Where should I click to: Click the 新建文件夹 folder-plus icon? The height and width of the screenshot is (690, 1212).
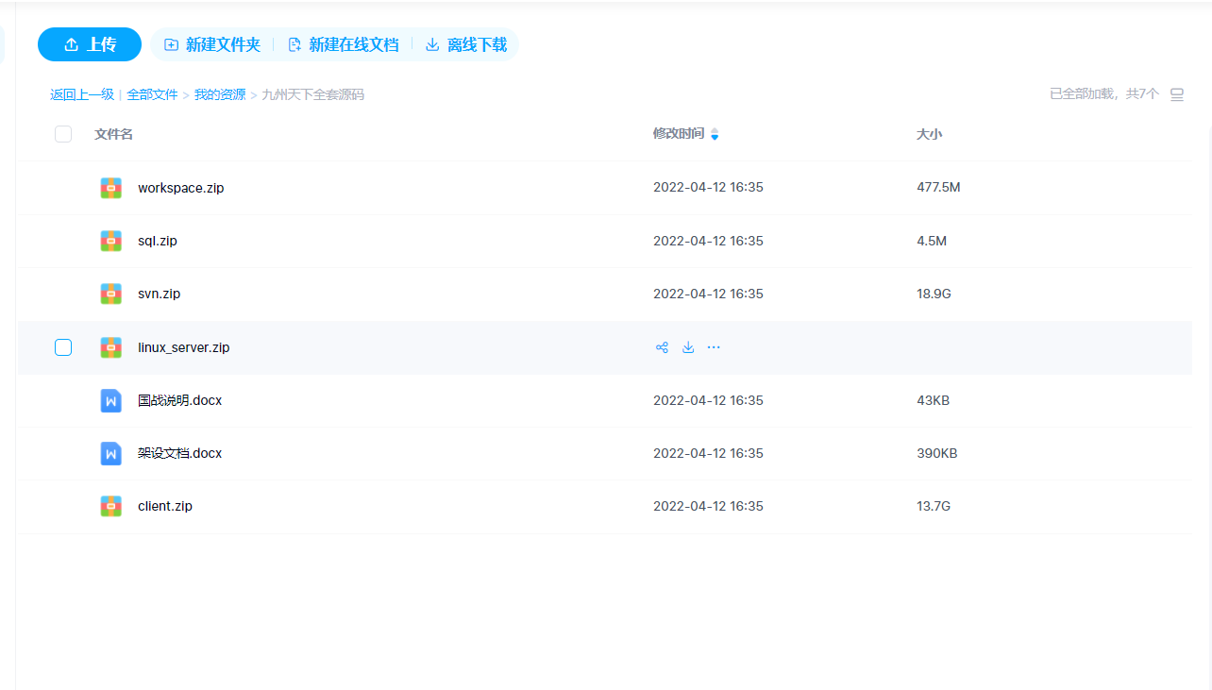(171, 43)
